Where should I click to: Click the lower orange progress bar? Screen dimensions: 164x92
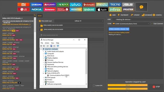128,89
